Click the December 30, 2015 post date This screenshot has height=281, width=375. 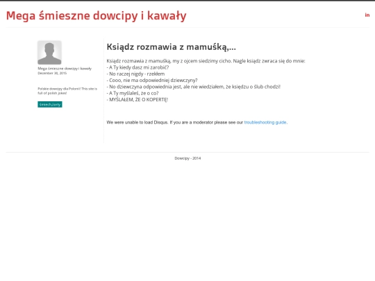52,73
